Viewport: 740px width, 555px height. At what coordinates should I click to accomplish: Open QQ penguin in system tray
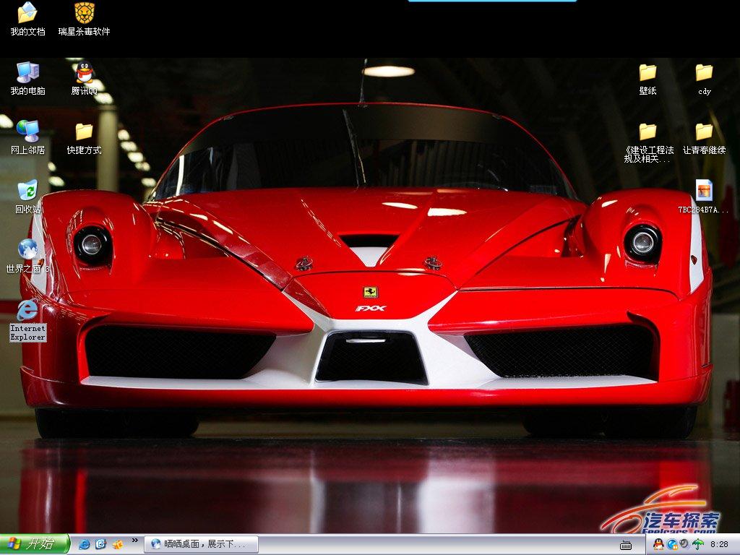(658, 544)
